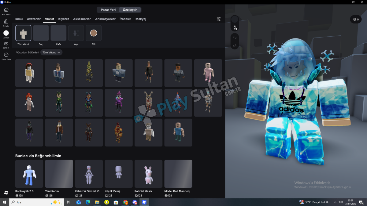Click the Küçük Peluş item name
Image resolution: width=367 pixels, height=206 pixels.
tap(113, 191)
